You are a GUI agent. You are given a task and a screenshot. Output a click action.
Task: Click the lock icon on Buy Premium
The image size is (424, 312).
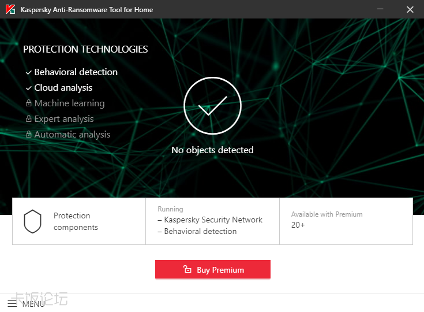coord(187,269)
